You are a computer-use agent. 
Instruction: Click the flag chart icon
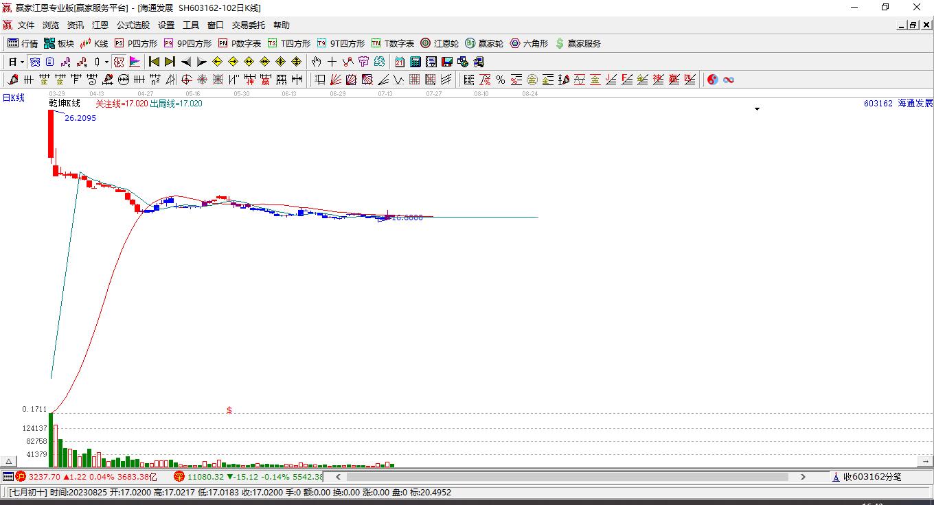click(x=135, y=62)
